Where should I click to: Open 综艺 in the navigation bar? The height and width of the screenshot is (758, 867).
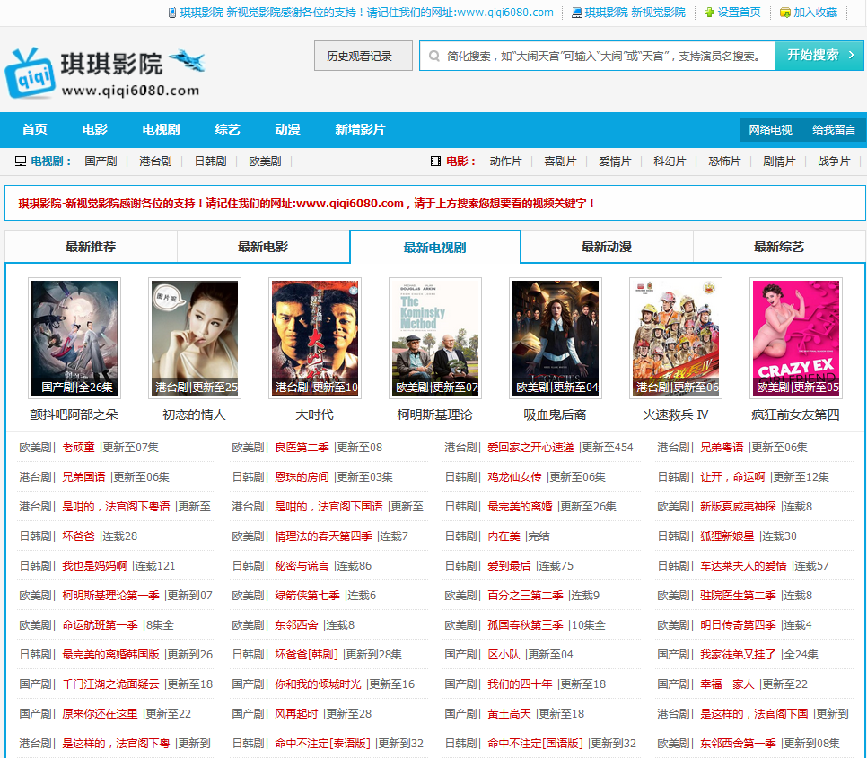[227, 129]
